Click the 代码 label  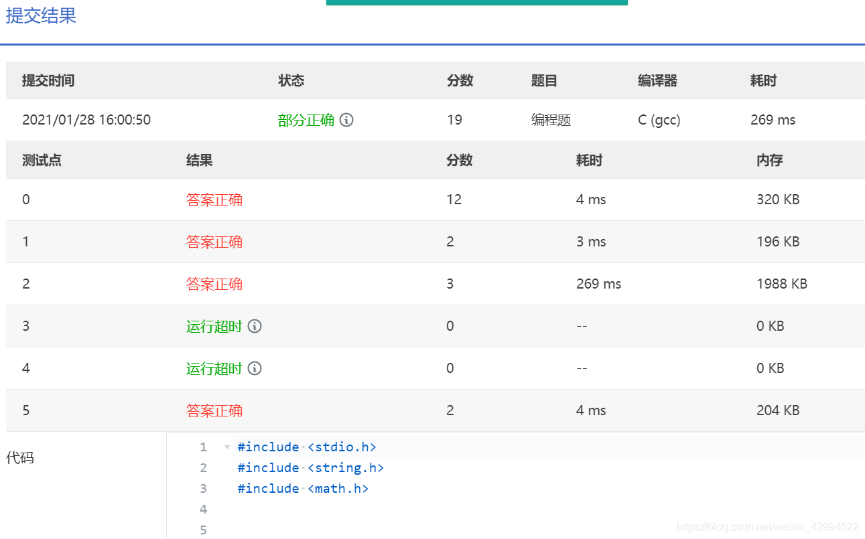coord(19,458)
